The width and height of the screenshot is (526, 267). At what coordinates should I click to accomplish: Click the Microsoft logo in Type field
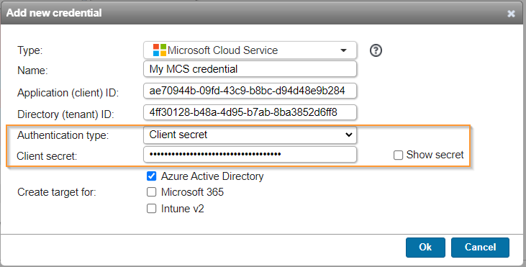point(159,50)
